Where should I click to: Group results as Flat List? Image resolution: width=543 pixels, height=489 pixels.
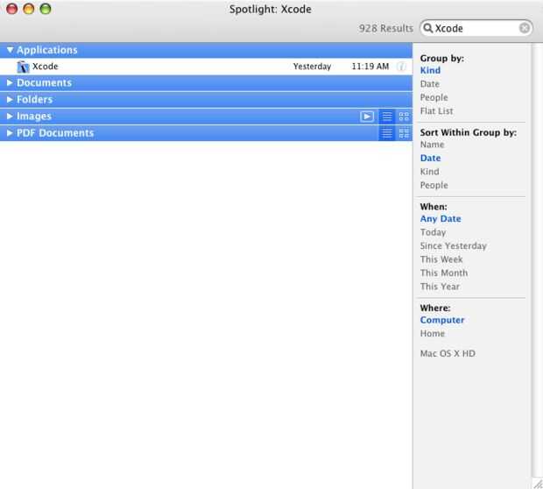tap(436, 111)
